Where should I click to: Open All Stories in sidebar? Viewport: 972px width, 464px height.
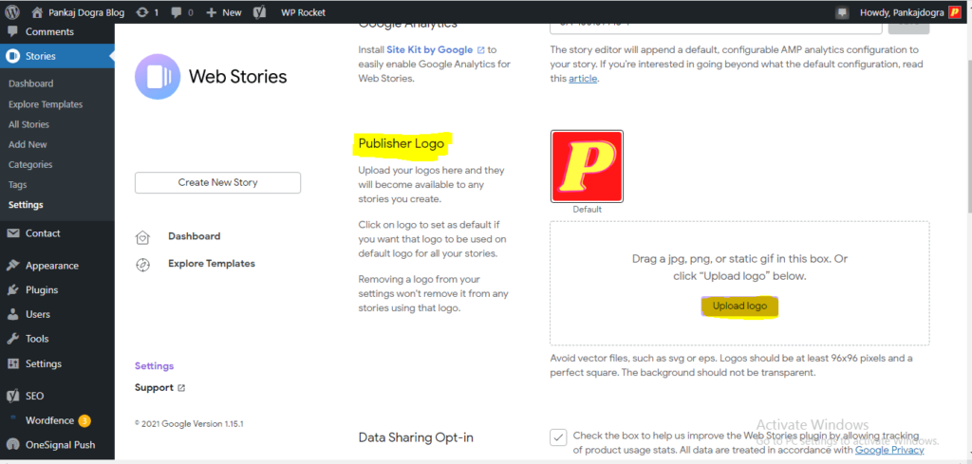point(28,124)
